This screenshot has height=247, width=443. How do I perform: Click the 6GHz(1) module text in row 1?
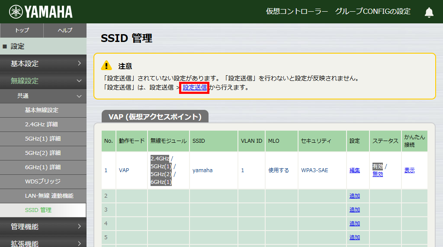click(161, 182)
